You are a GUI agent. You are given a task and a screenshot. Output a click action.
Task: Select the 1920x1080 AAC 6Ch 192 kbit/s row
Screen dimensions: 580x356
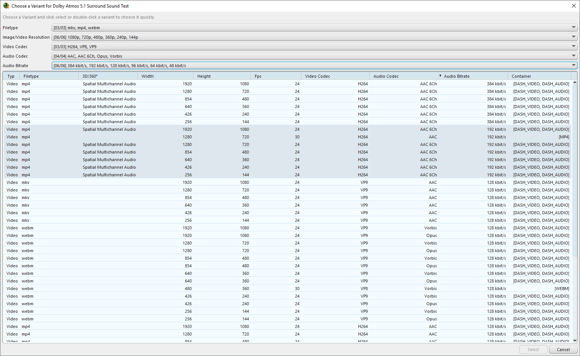coord(287,129)
